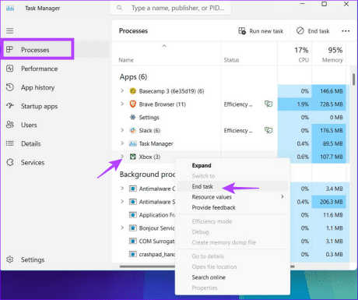Click the Brave Browser lion icon
This screenshot has width=358, height=300.
(x=133, y=104)
